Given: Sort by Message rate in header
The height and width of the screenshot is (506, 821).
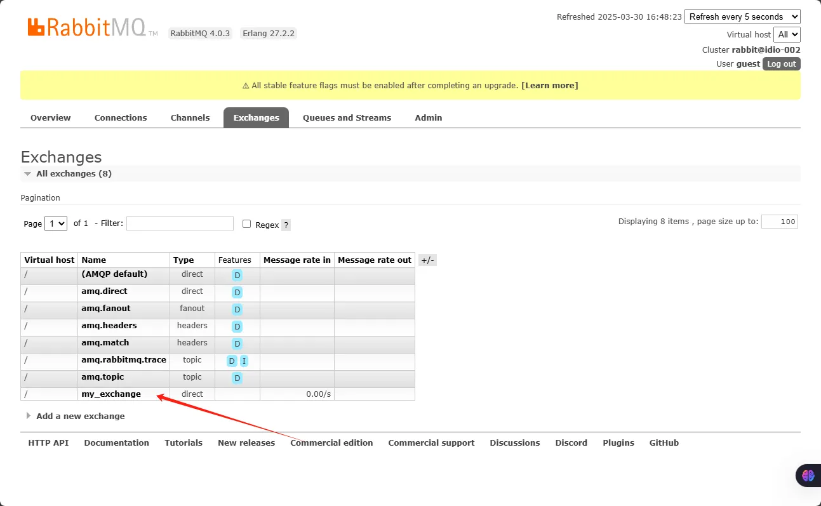Looking at the screenshot, I should [x=297, y=260].
